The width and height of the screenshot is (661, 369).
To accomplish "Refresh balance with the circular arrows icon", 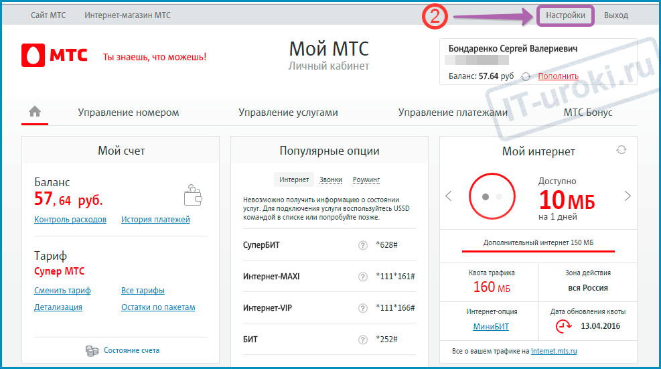I will tap(526, 76).
